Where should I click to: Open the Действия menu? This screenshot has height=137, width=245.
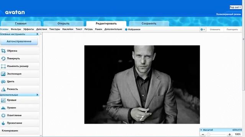pos(42,29)
